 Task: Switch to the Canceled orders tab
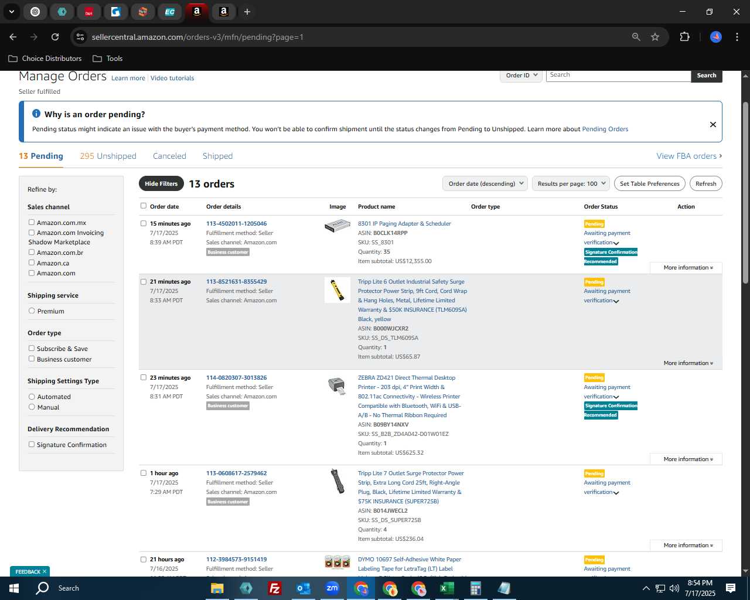tap(169, 156)
